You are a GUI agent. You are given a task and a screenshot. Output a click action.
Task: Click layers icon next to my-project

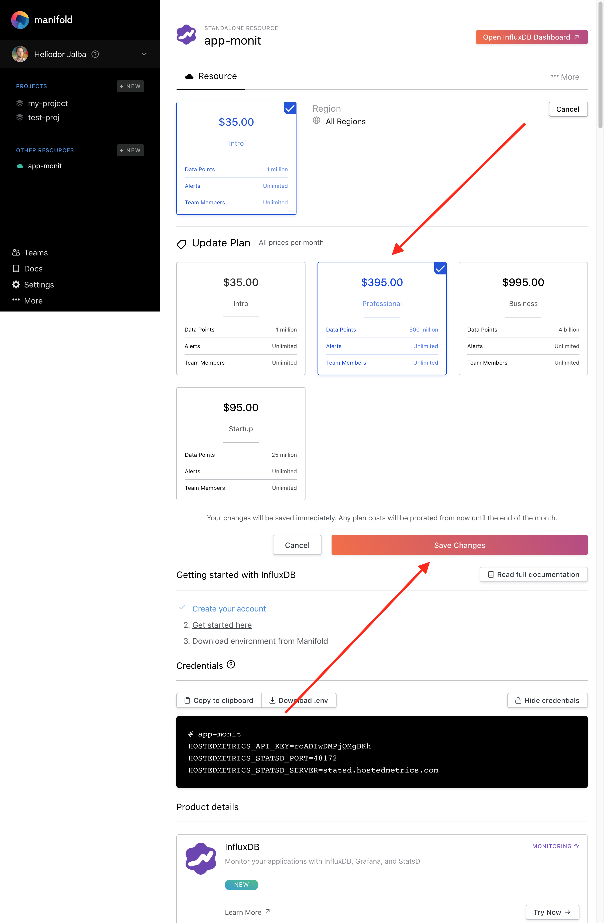(x=20, y=103)
